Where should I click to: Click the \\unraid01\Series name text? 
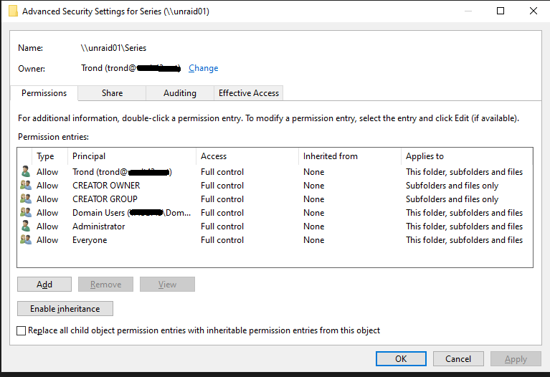tap(113, 48)
